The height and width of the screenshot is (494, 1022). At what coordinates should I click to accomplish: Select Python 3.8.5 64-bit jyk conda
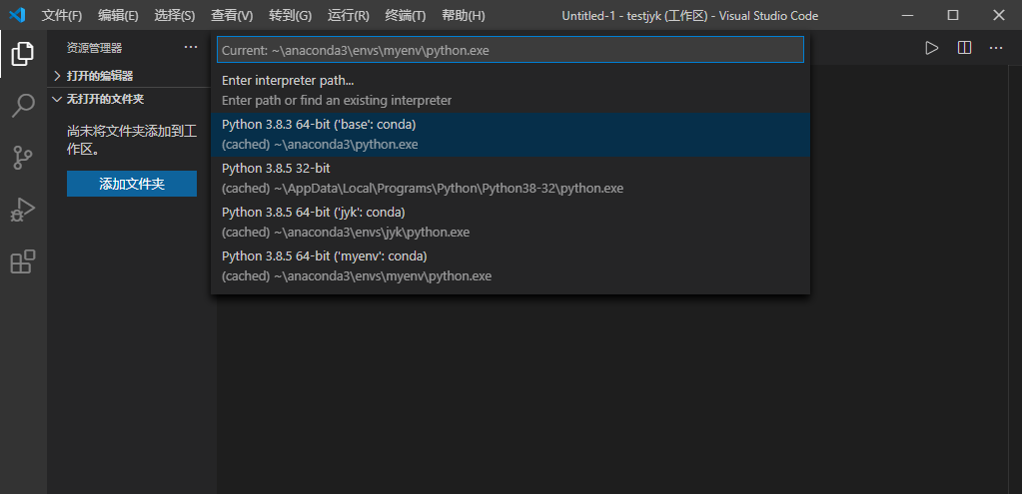pyautogui.click(x=511, y=222)
